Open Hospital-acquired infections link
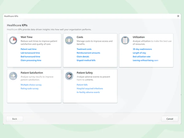184x138 pixels. 90,88
